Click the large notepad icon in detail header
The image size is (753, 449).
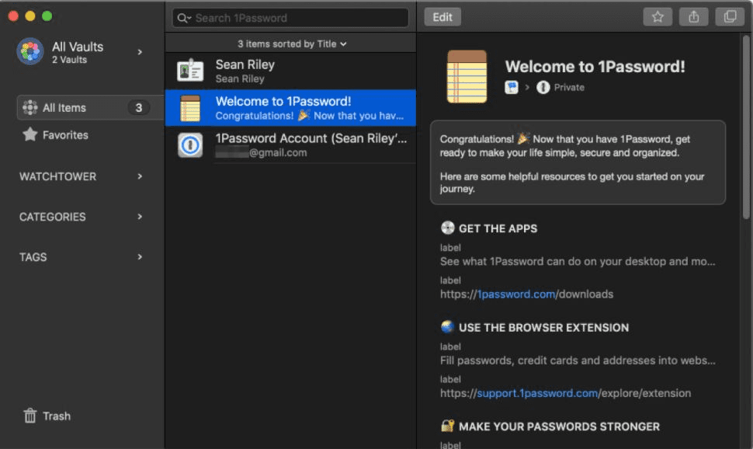coord(467,76)
